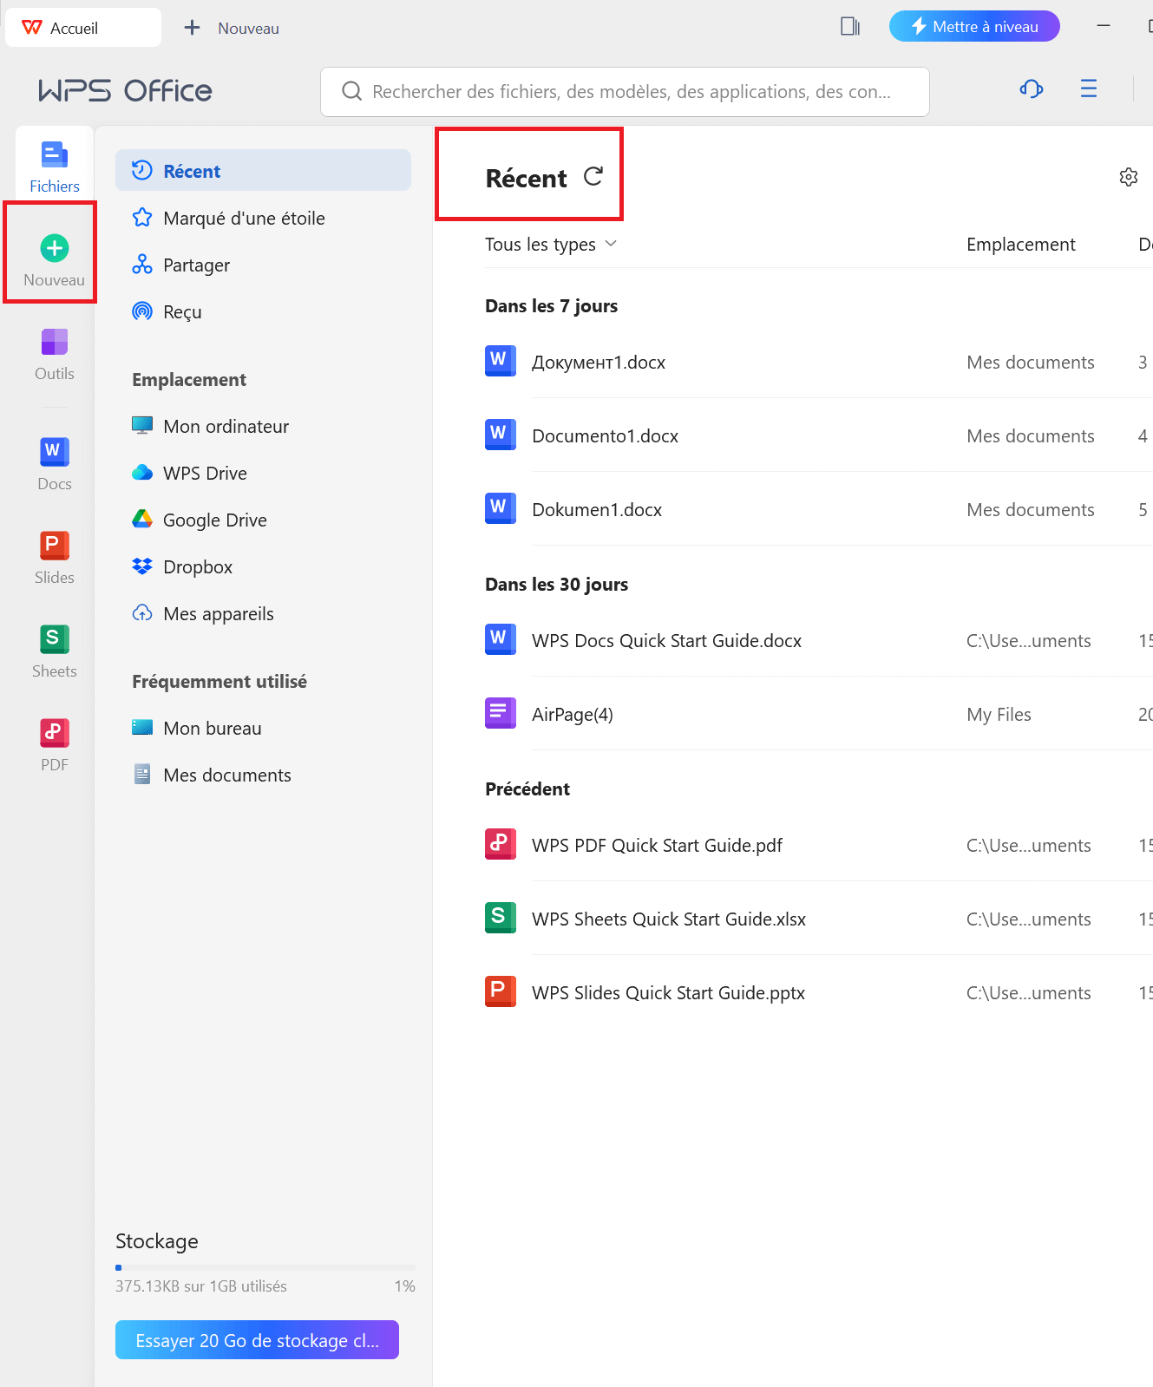Click the refresh icon beside Récent heading
This screenshot has width=1153, height=1387.
point(593,177)
